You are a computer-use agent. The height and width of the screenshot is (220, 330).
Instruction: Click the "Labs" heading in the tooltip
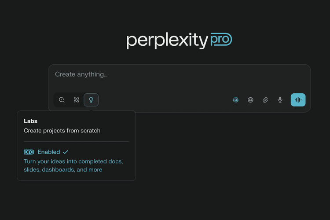point(30,121)
